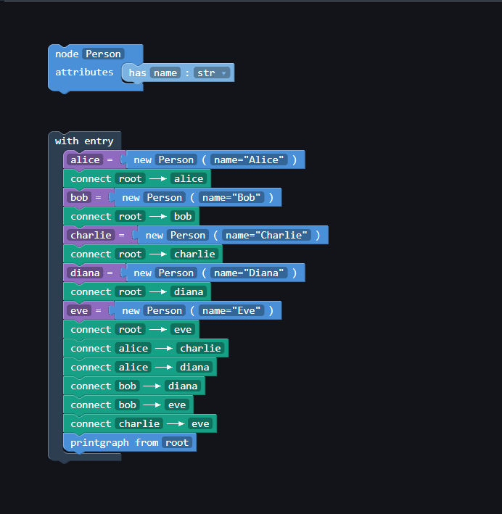The image size is (502, 514).
Task: Edit Person class field in alice's new block
Action: pyautogui.click(x=176, y=159)
